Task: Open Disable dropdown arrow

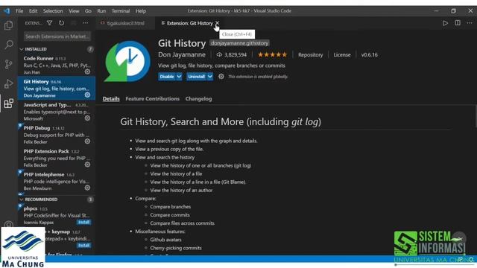Action: point(179,77)
